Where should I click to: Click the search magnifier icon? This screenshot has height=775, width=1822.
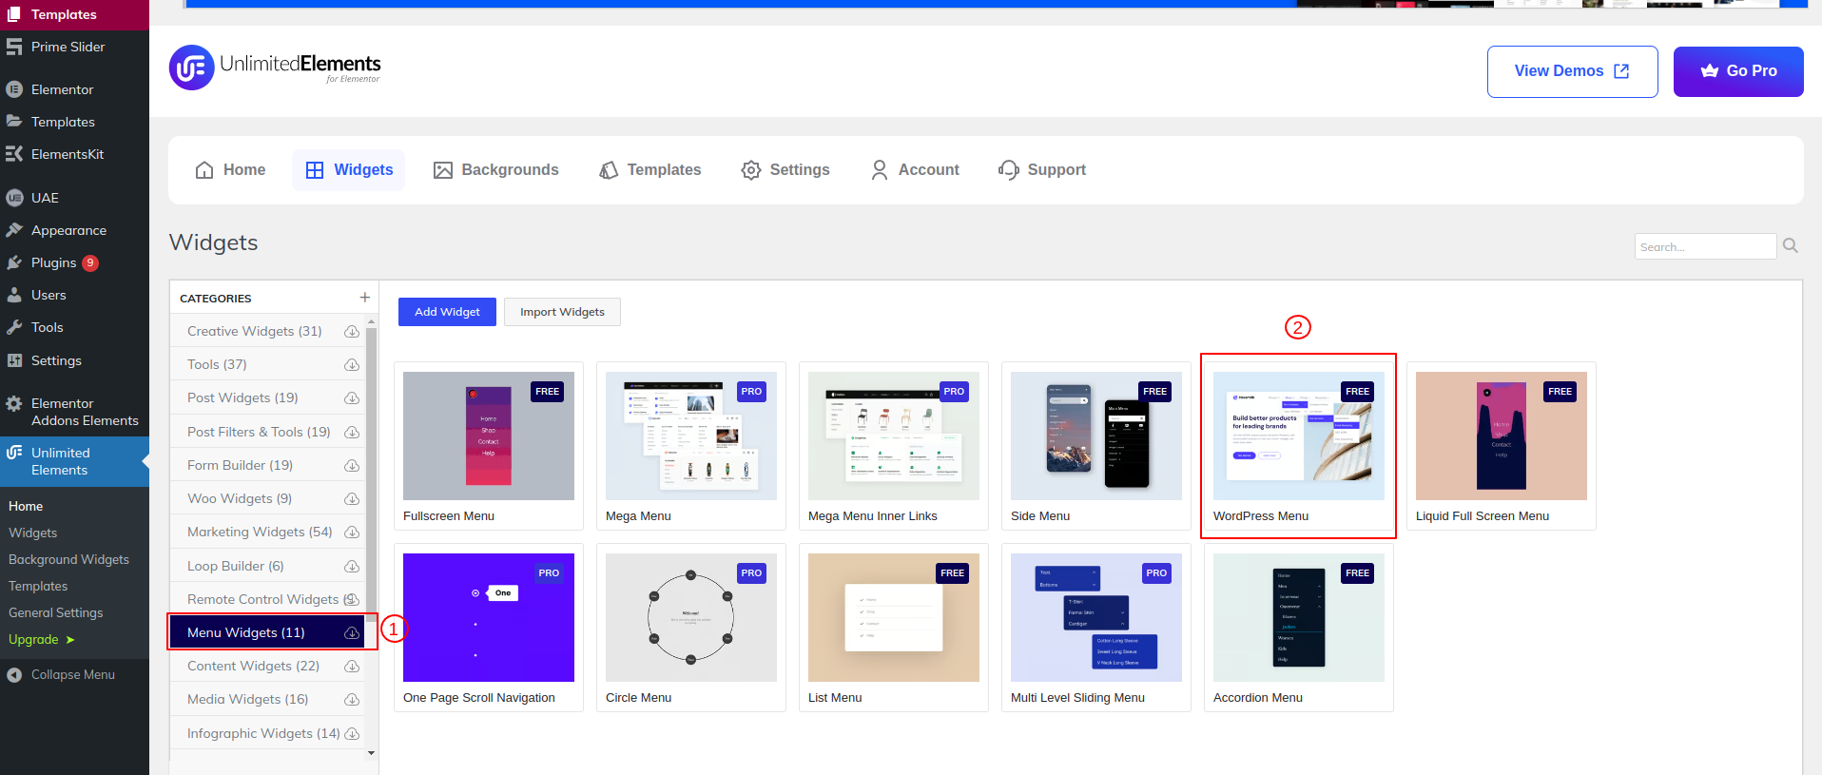point(1791,246)
